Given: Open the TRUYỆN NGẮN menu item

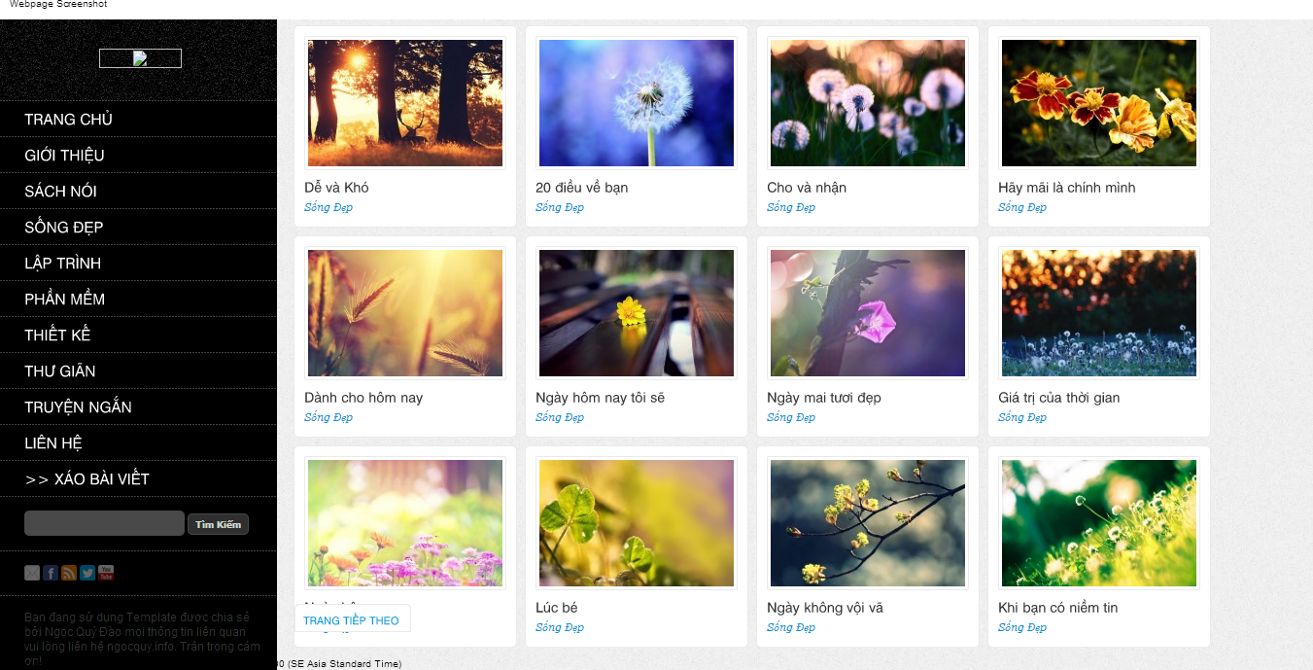Looking at the screenshot, I should (x=138, y=406).
